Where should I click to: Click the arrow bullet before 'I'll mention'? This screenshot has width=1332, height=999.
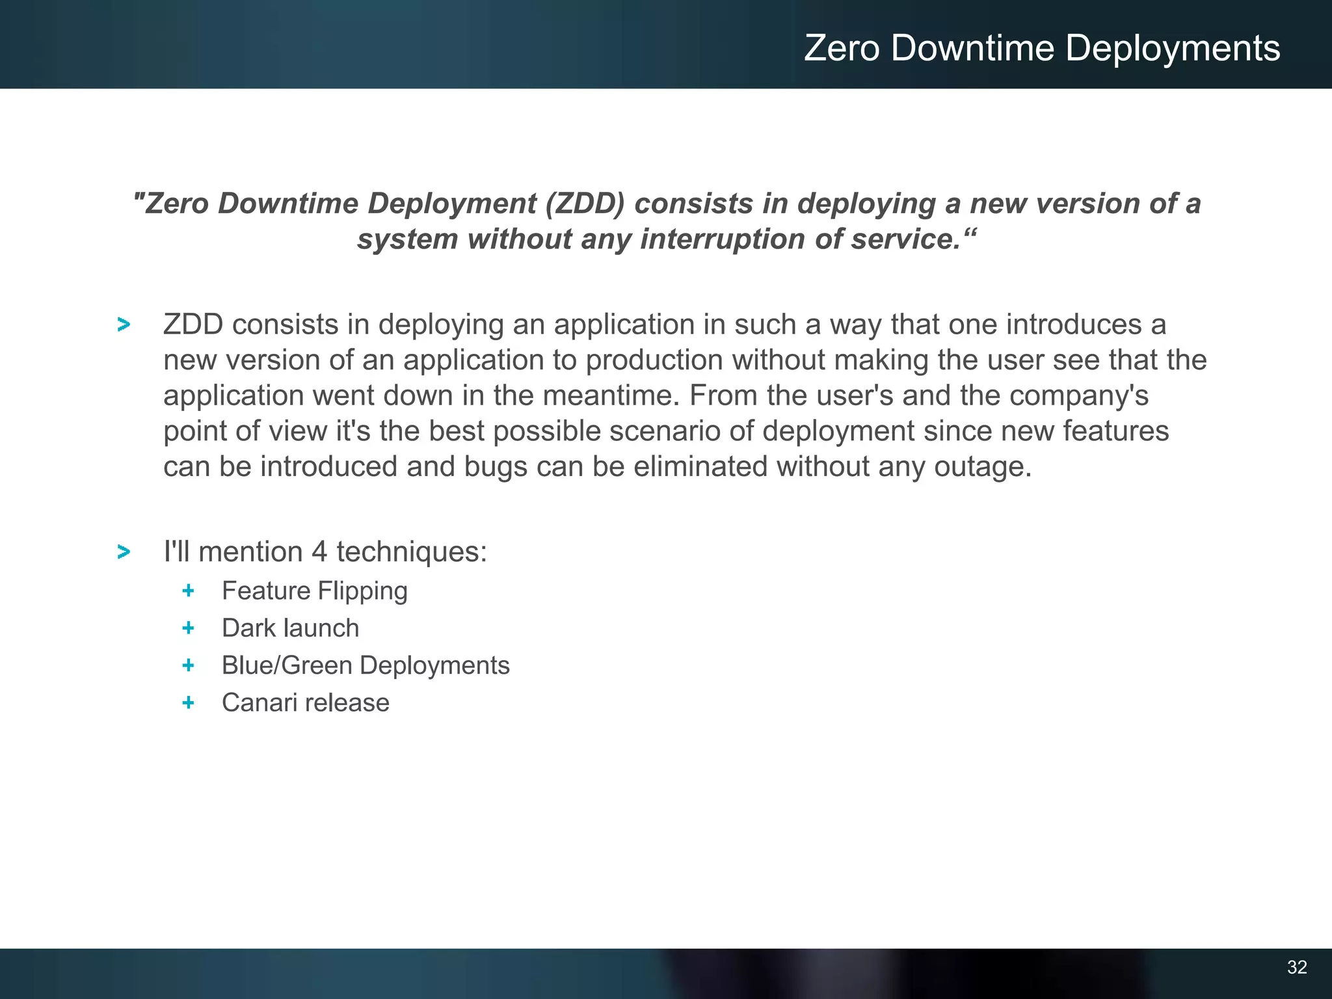(124, 552)
